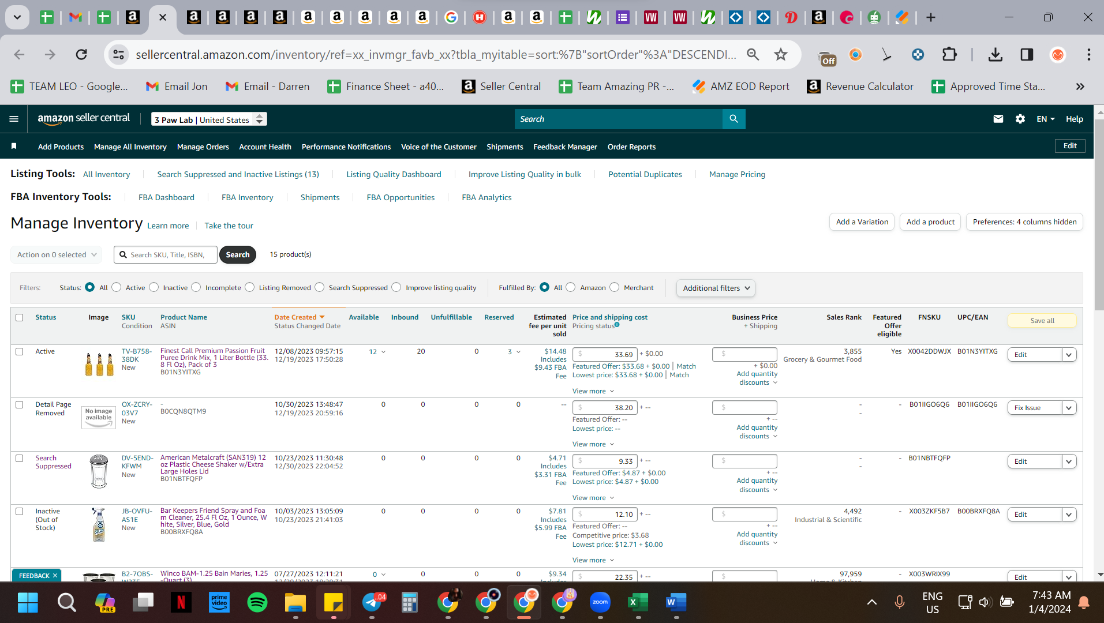Open Windows Start menu
The height and width of the screenshot is (623, 1104).
28,603
